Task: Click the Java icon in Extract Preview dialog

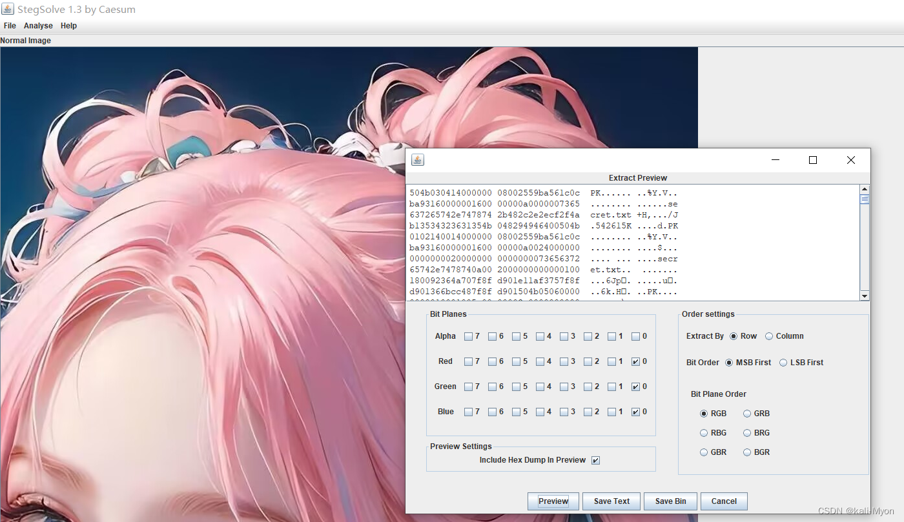Action: pos(418,160)
